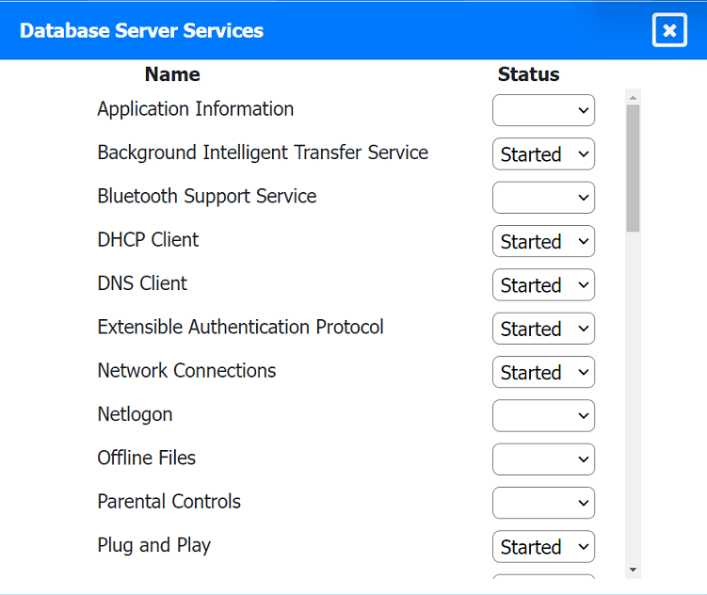Click the scrollbar track below the thumb
Screen dimensions: 707x595
[x=633, y=395]
